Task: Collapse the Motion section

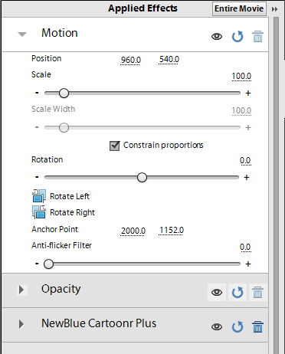Action: [22, 34]
